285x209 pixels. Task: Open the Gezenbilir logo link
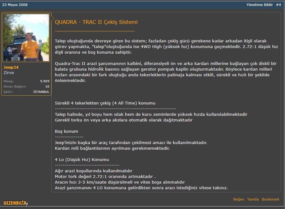pyautogui.click(x=15, y=203)
